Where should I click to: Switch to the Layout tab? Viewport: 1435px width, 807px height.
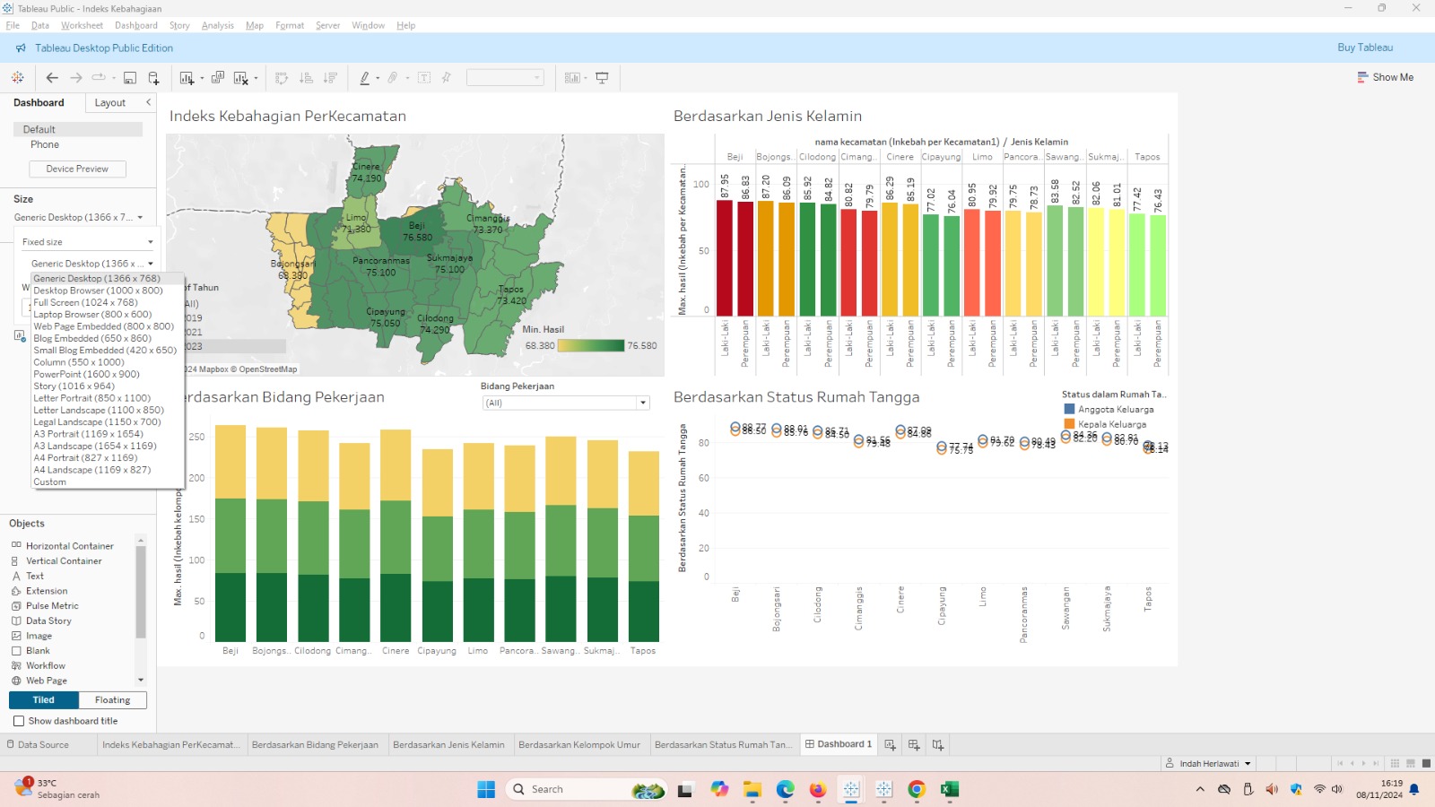[110, 103]
